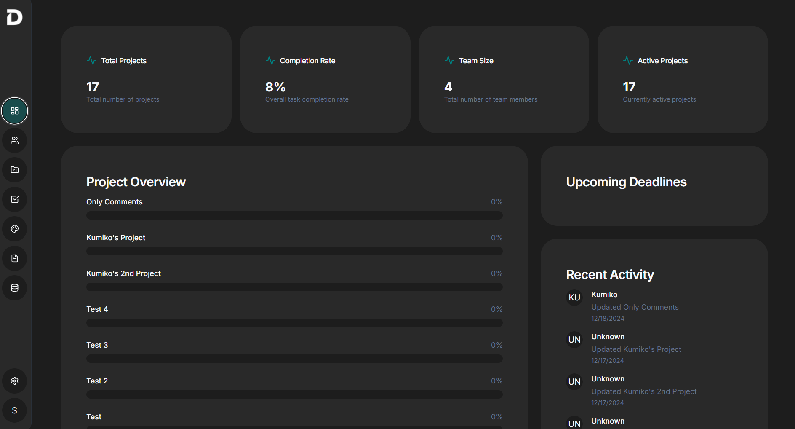Click the UN avatar beside Updated Kumiko's Project
The height and width of the screenshot is (429, 795).
574,340
